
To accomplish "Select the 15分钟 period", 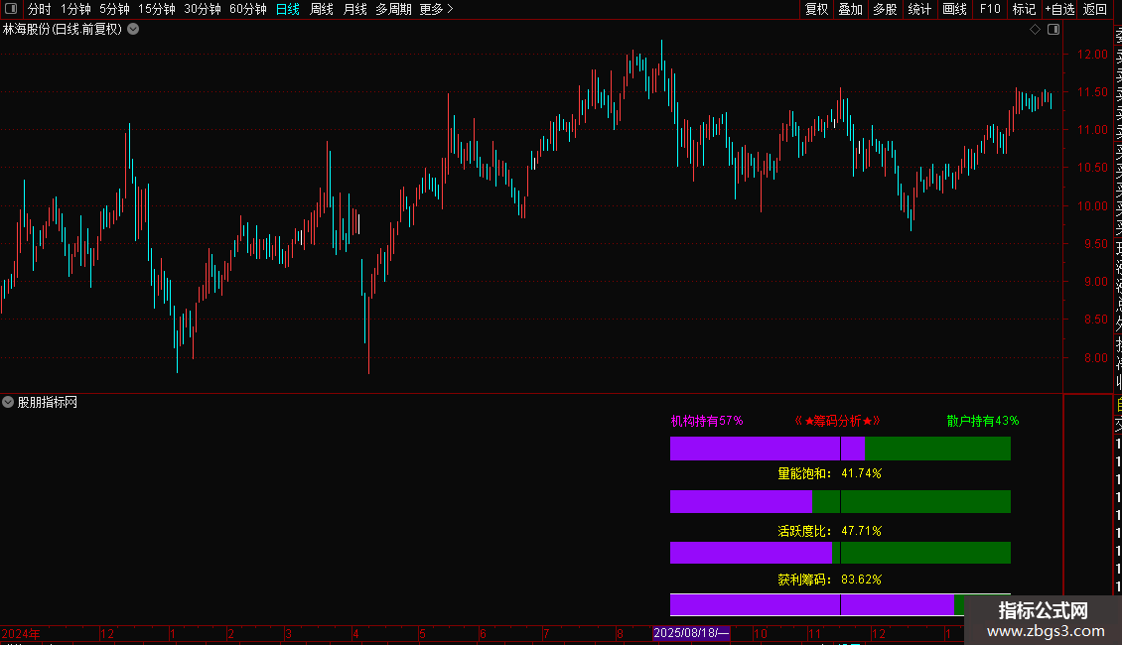I will (157, 9).
